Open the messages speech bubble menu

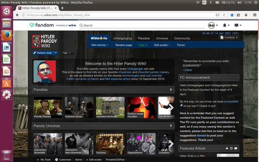(x=238, y=25)
